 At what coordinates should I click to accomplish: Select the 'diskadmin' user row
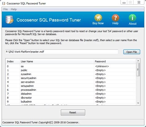click(71, 94)
